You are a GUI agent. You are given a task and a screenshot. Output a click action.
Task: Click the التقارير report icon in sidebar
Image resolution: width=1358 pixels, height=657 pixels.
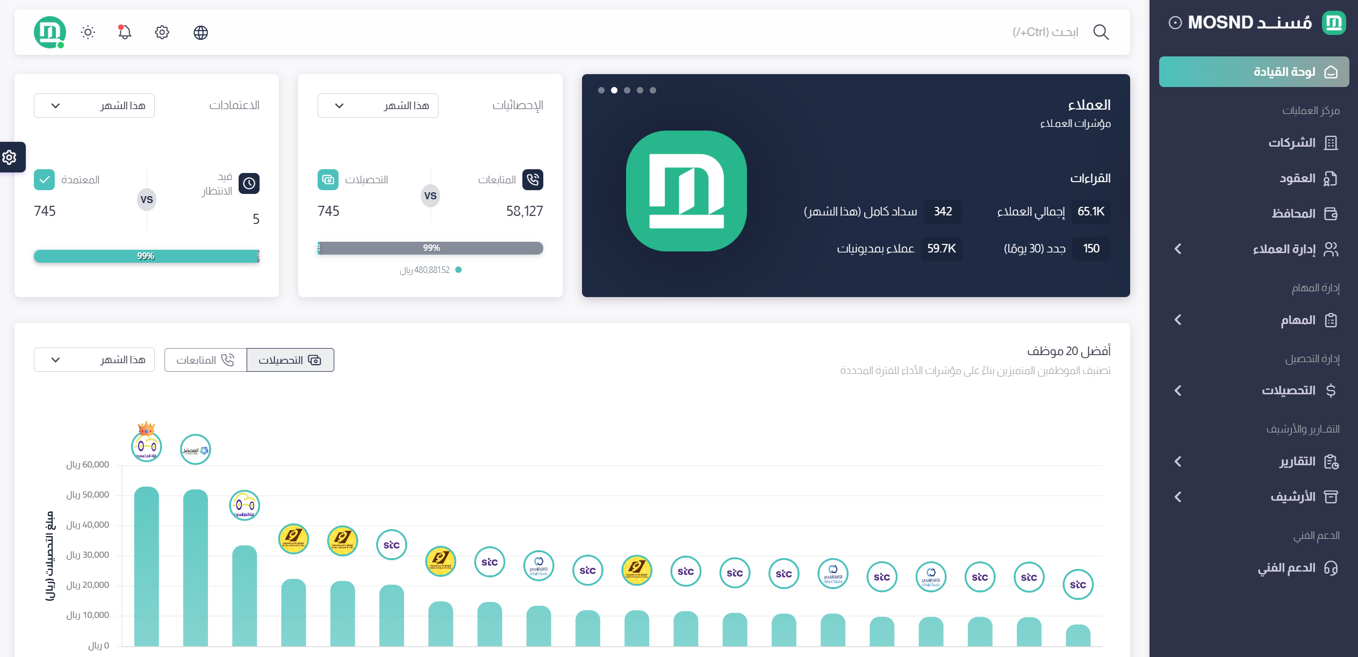pos(1331,461)
